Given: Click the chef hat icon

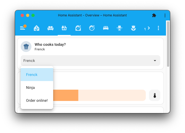Looking at the screenshot, I should 26,47.
